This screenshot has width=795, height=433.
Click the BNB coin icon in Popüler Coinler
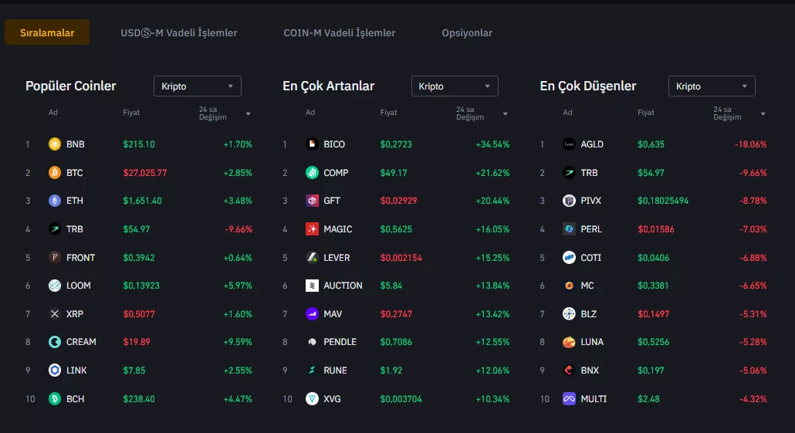click(55, 144)
